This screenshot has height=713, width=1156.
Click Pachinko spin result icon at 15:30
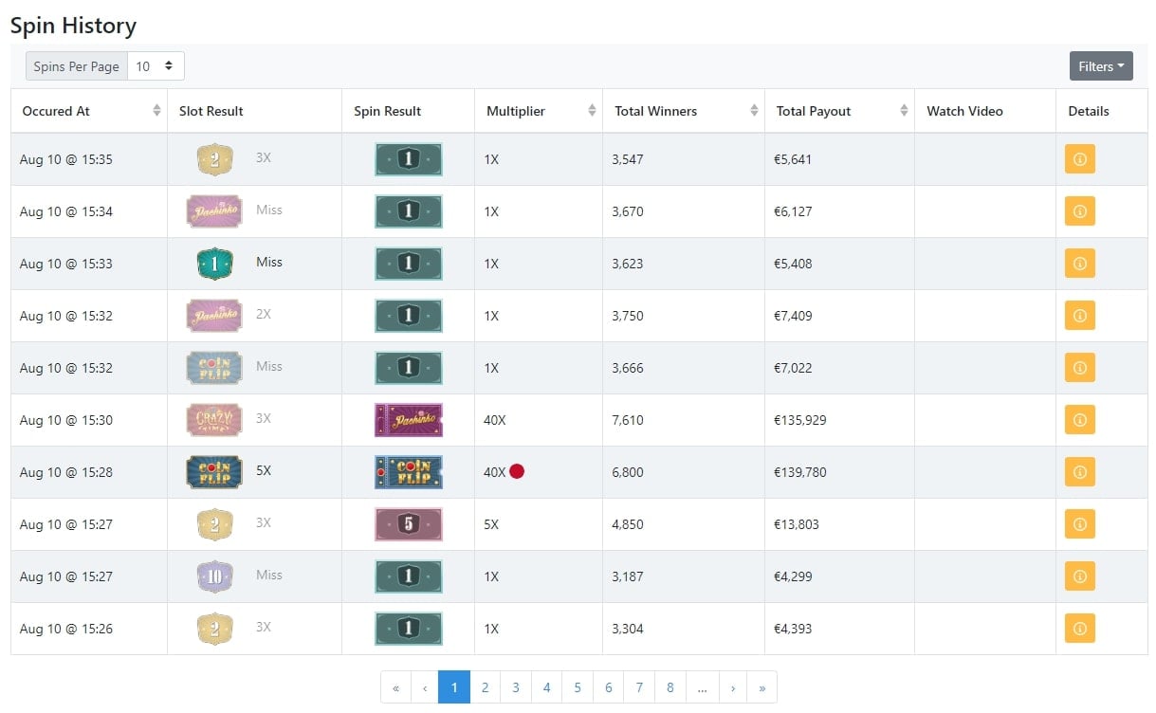click(409, 420)
